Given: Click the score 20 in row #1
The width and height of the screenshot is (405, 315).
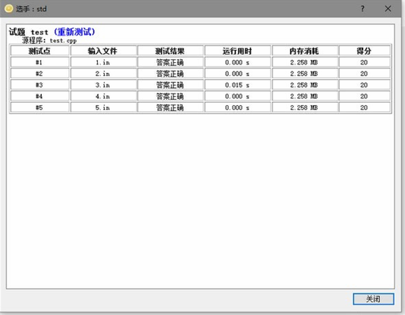Looking at the screenshot, I should [x=364, y=62].
